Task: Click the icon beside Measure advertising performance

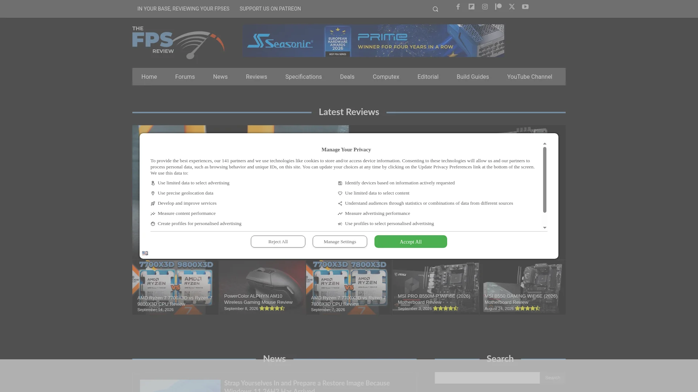Action: point(340,214)
